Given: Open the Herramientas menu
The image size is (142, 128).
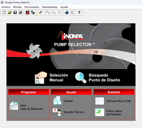Looking at the screenshot, I should click(50, 7).
